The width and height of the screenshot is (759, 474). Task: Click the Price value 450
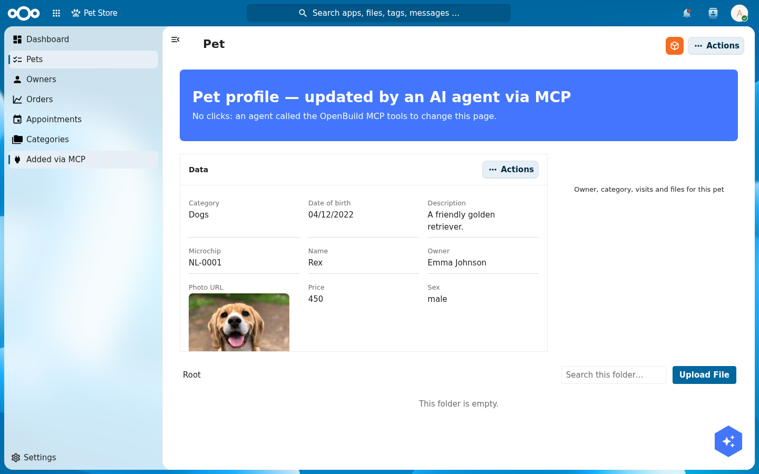(316, 299)
